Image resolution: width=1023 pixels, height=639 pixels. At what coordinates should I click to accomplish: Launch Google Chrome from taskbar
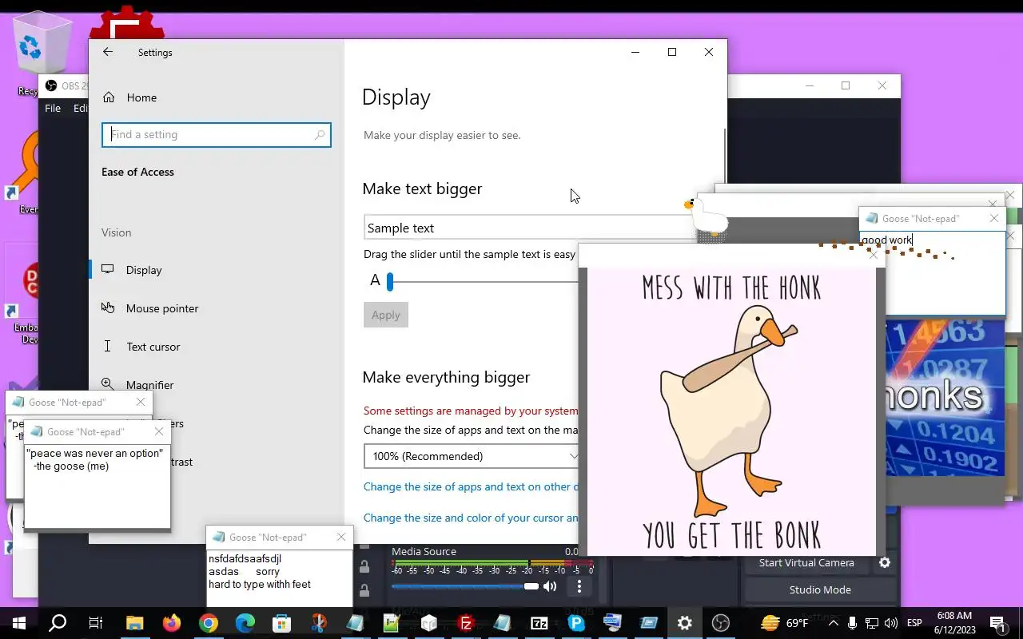209,623
